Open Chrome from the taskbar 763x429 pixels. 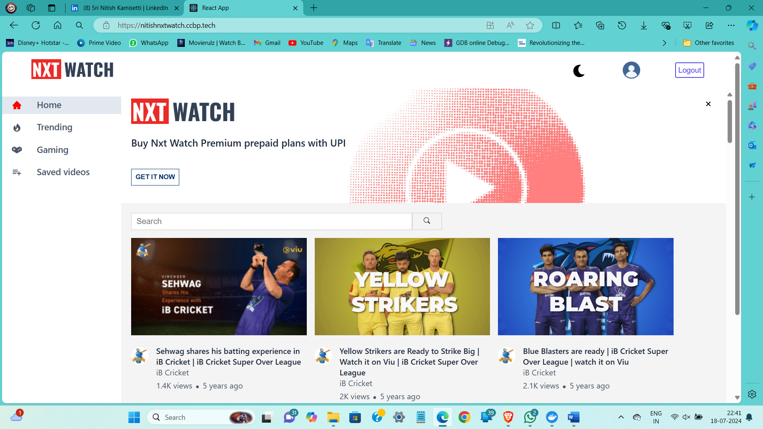tap(464, 417)
